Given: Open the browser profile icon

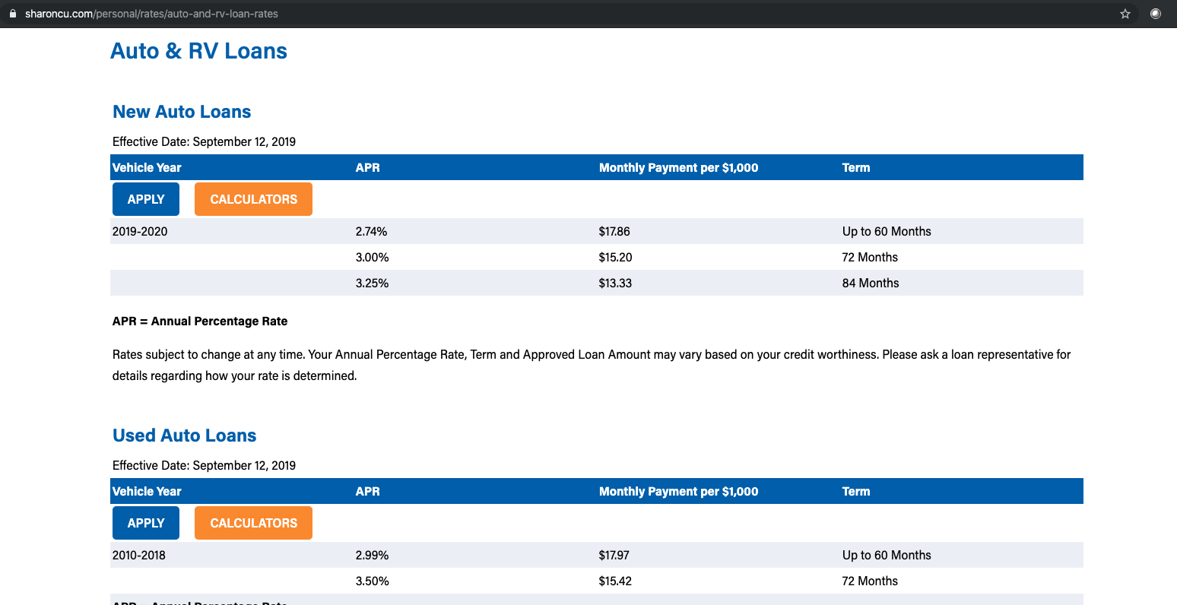Looking at the screenshot, I should [1156, 14].
